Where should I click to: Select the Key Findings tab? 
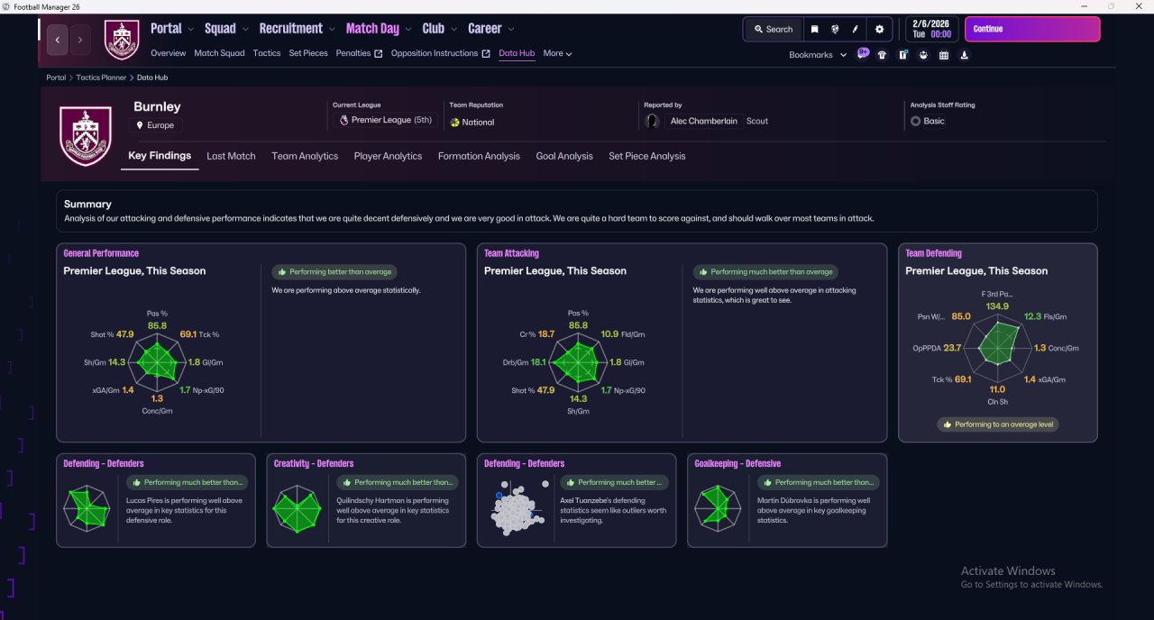point(160,156)
